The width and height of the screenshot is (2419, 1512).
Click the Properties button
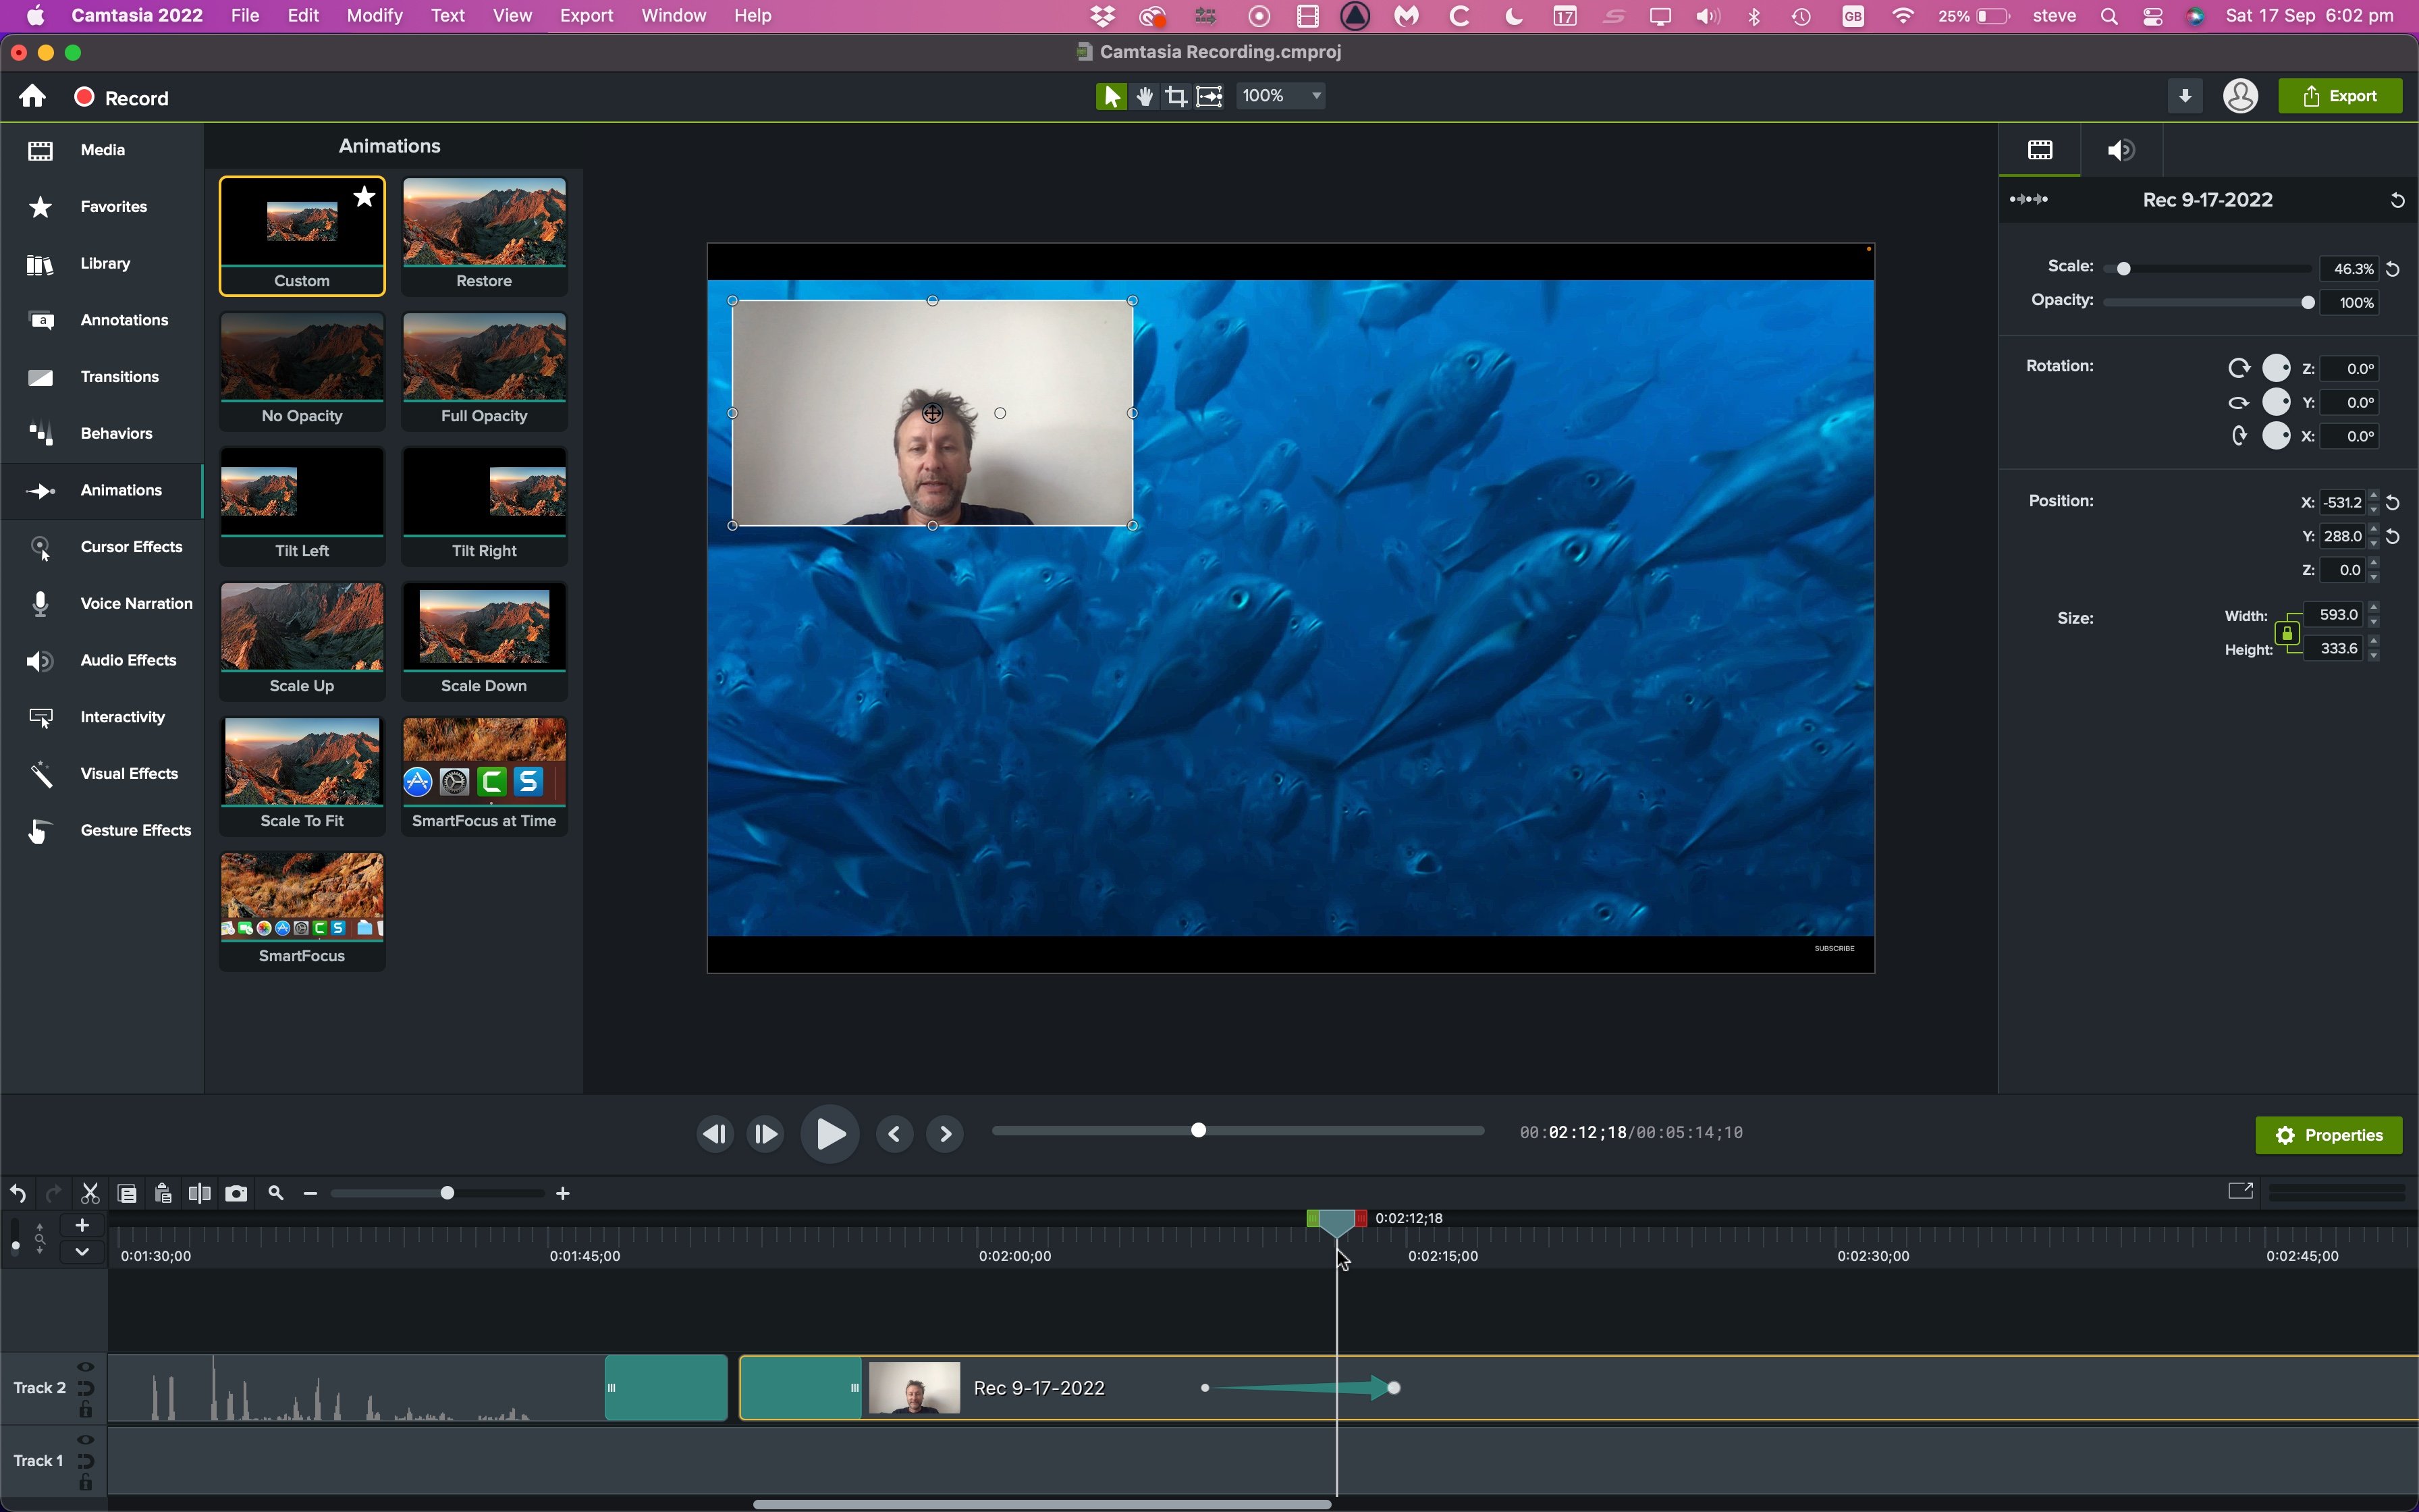pos(2329,1134)
